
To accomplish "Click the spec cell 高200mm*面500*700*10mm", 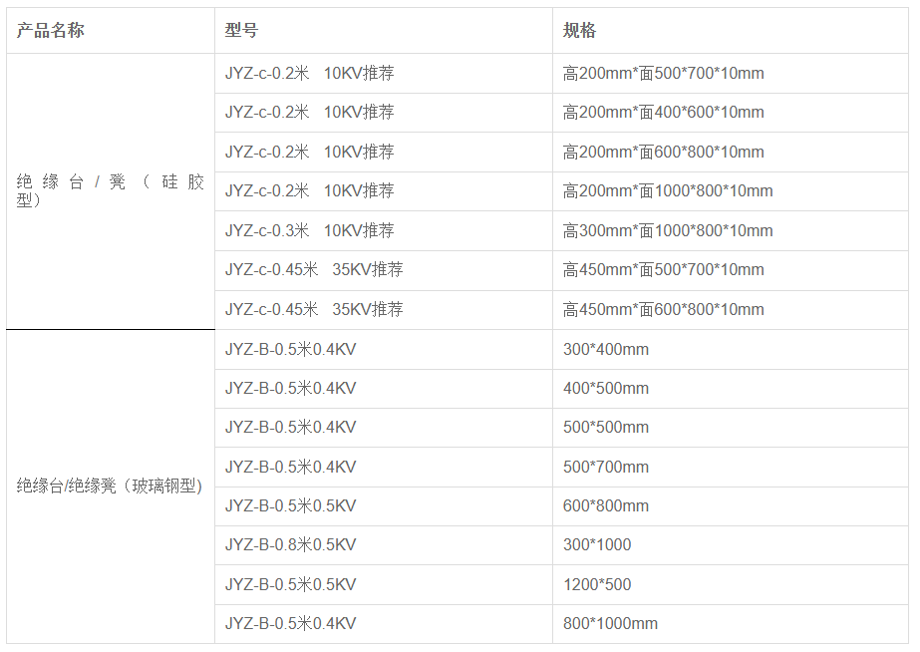I will pos(731,74).
